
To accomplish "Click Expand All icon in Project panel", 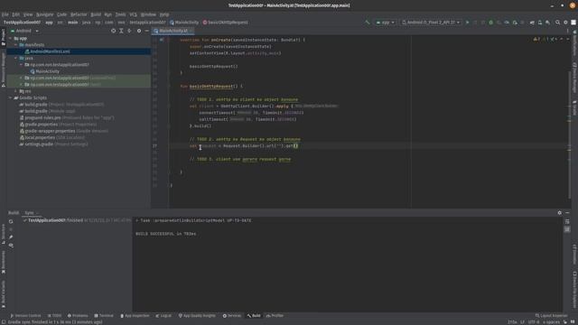I will (x=121, y=31).
